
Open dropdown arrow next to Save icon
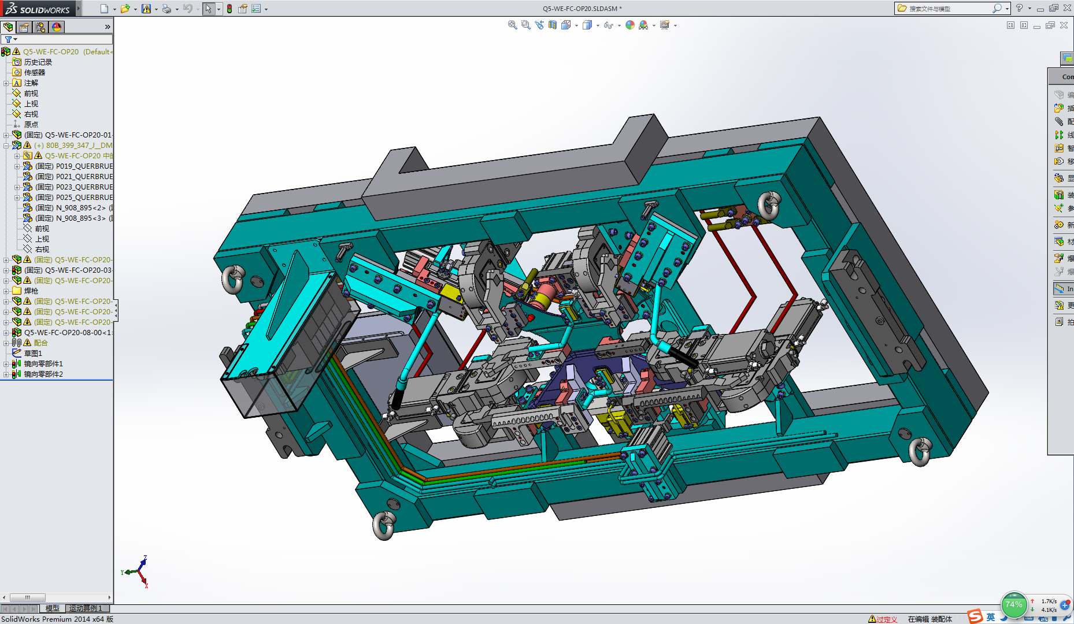(x=156, y=9)
